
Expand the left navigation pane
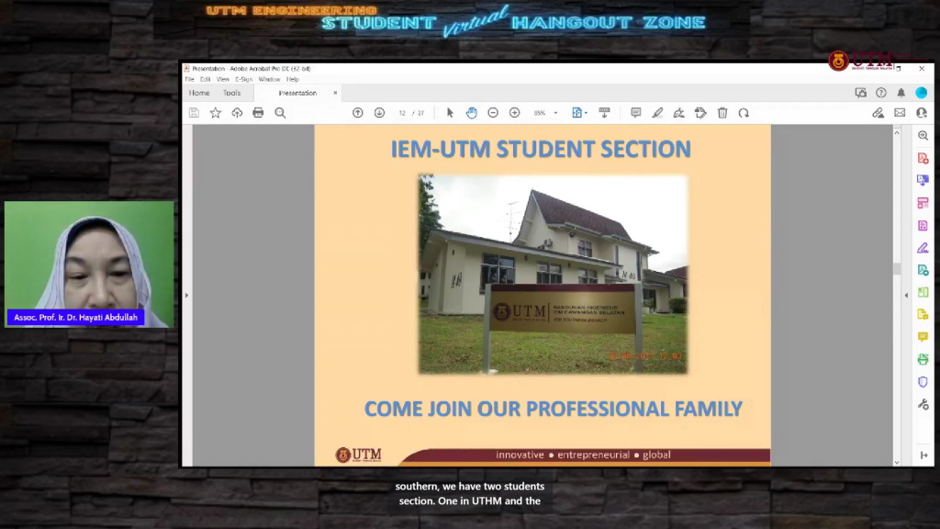point(186,295)
